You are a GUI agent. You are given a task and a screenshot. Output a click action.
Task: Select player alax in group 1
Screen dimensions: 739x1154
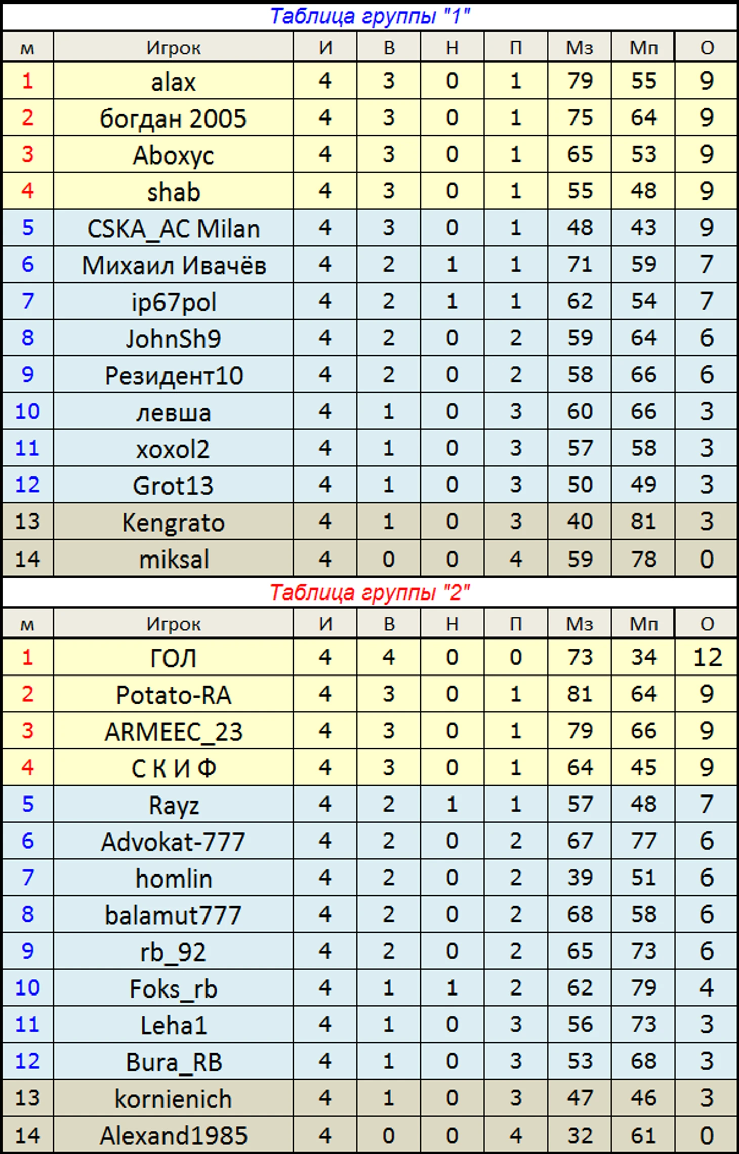[173, 81]
